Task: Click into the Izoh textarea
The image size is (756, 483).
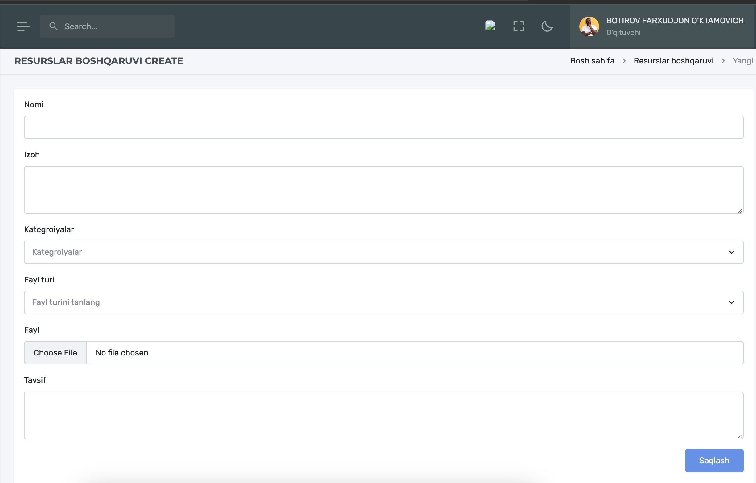Action: (384, 190)
